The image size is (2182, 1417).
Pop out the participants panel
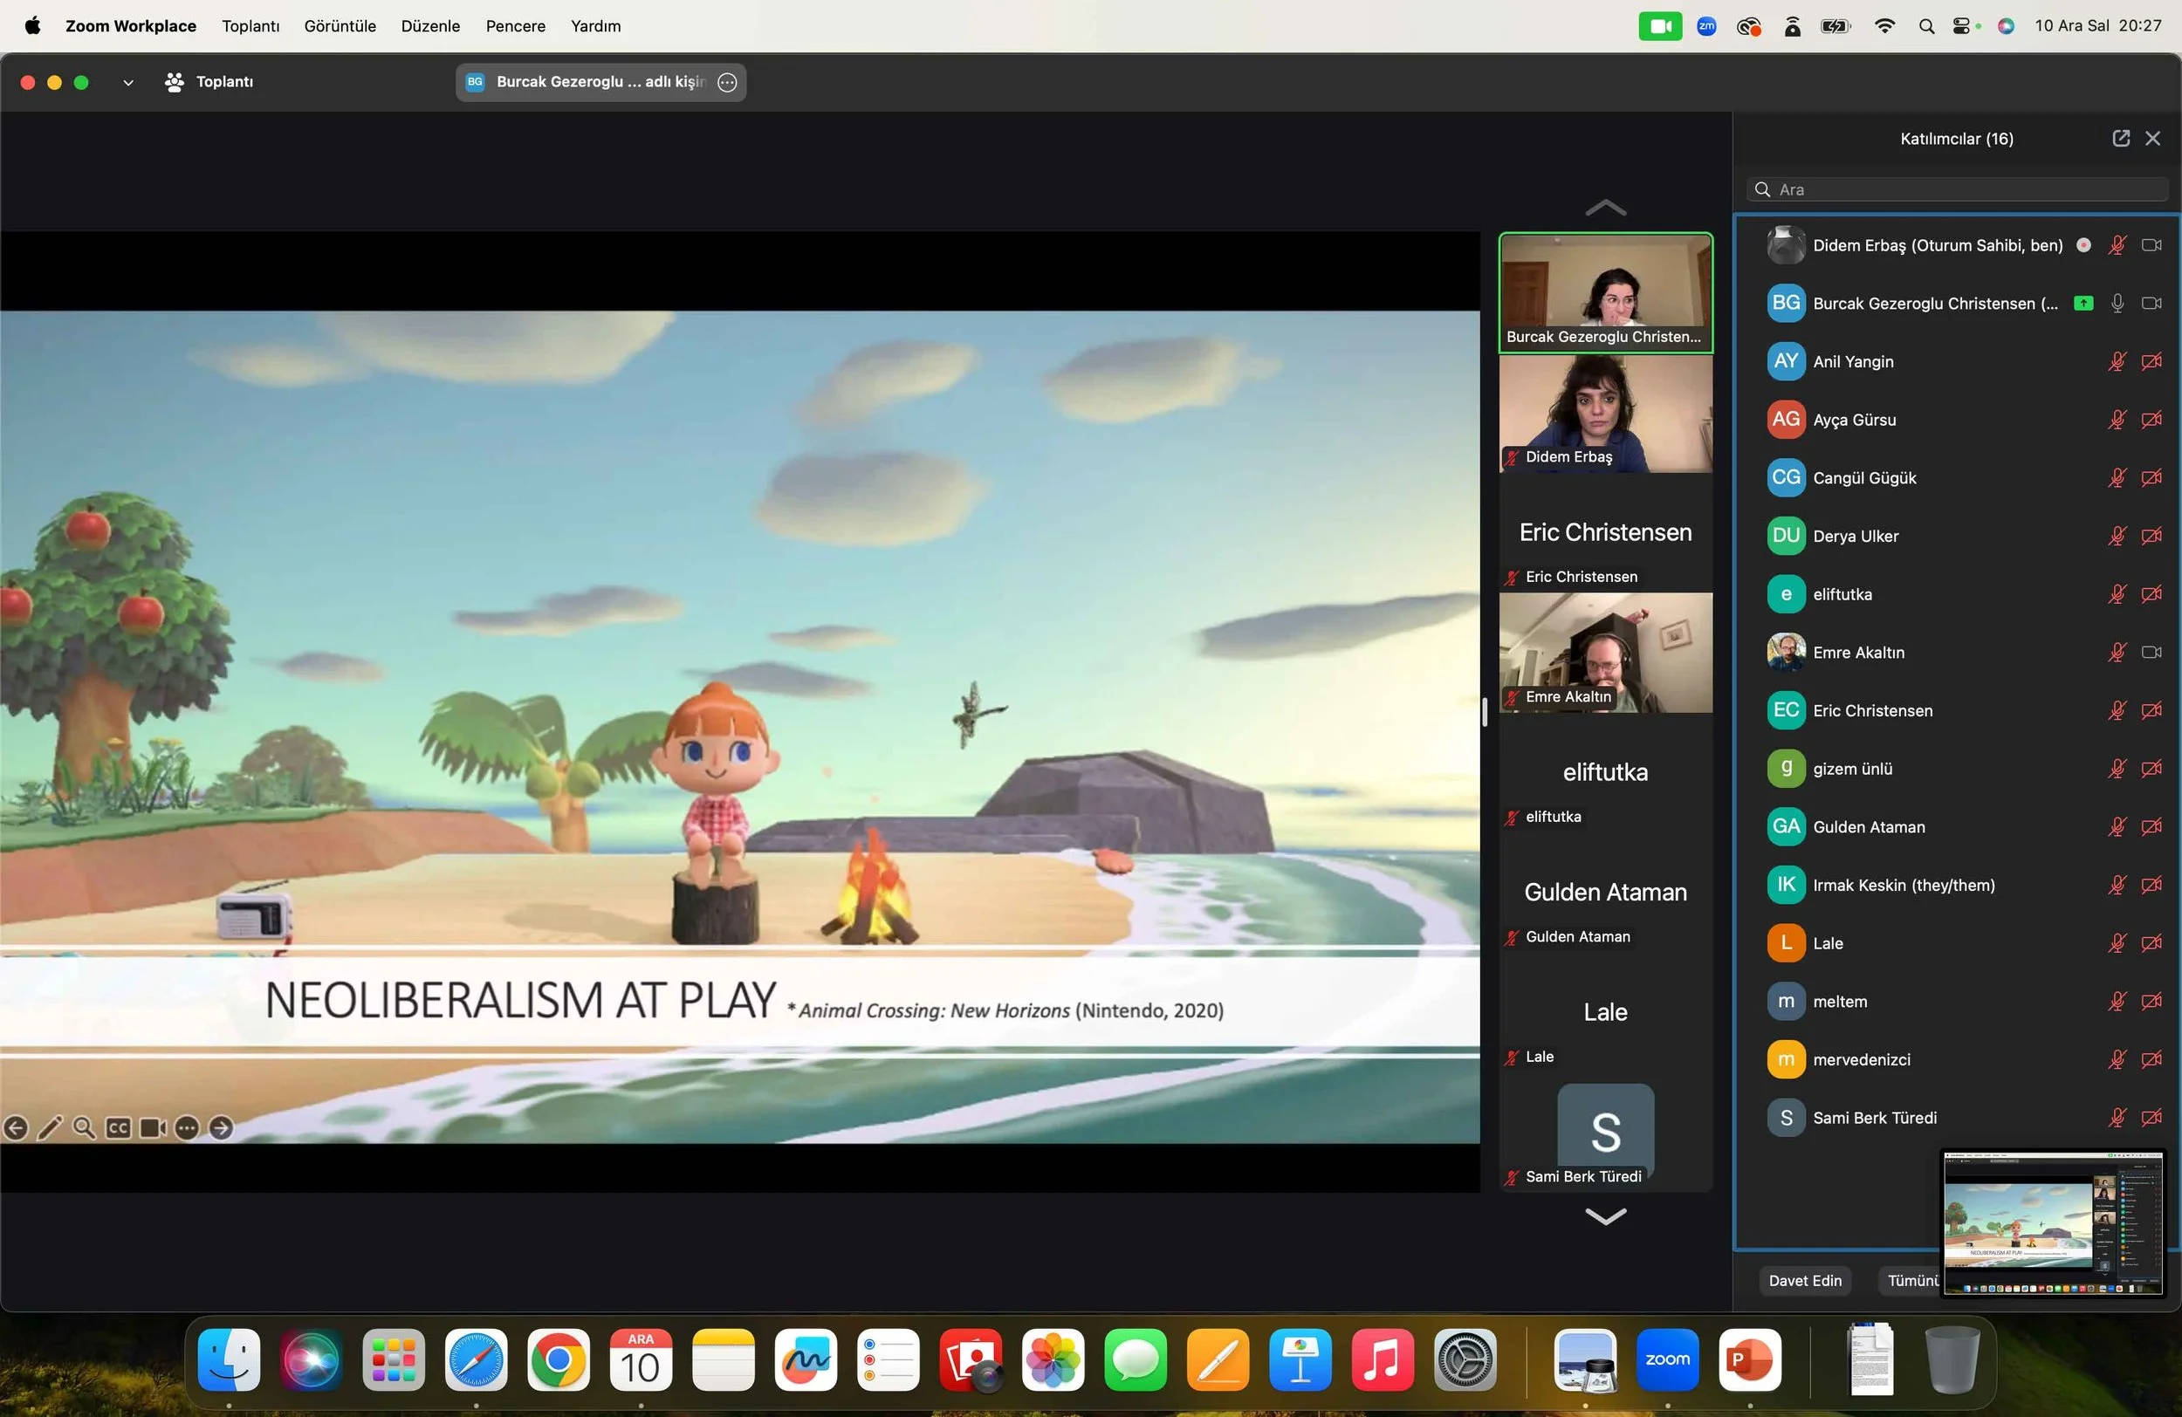coord(2121,139)
